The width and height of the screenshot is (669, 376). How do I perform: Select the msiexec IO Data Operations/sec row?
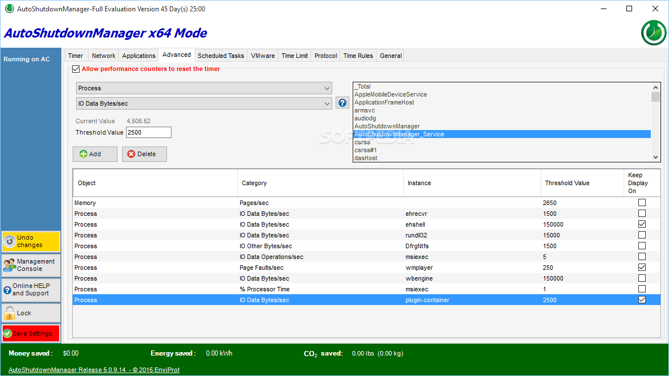366,257
